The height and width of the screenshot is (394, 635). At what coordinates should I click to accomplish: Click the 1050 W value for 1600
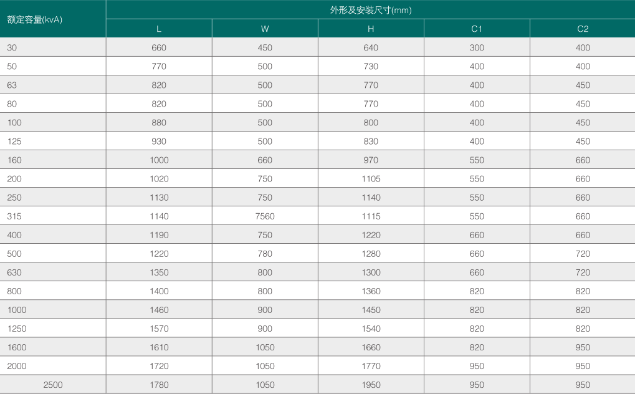[x=265, y=347]
